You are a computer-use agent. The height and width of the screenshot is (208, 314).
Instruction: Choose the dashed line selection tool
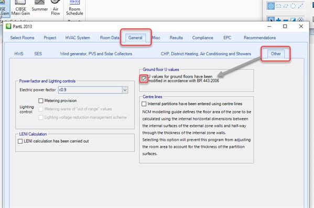click(300, 6)
